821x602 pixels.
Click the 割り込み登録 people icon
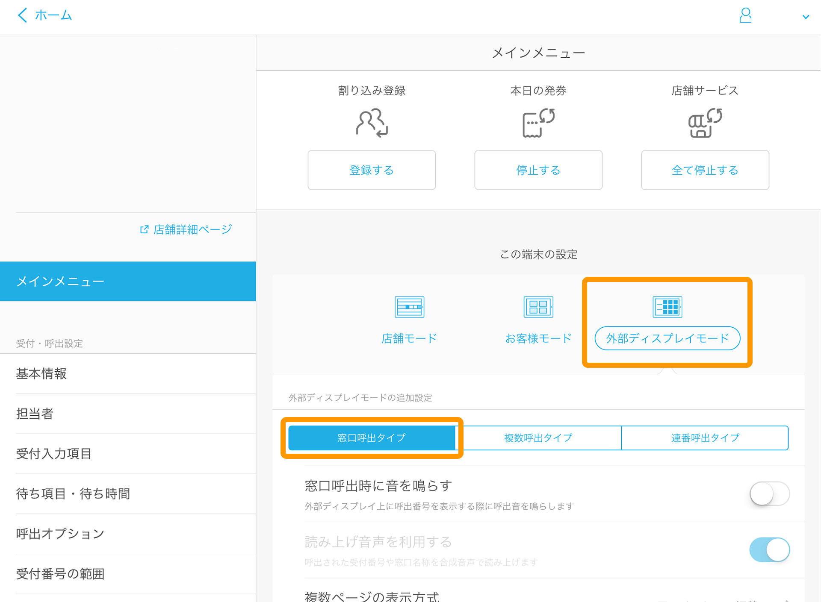(x=372, y=123)
